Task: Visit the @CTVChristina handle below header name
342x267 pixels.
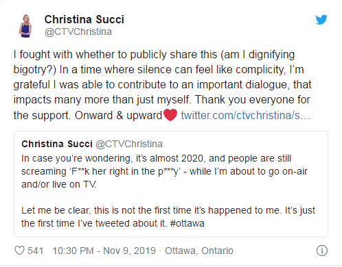Action: coord(78,31)
